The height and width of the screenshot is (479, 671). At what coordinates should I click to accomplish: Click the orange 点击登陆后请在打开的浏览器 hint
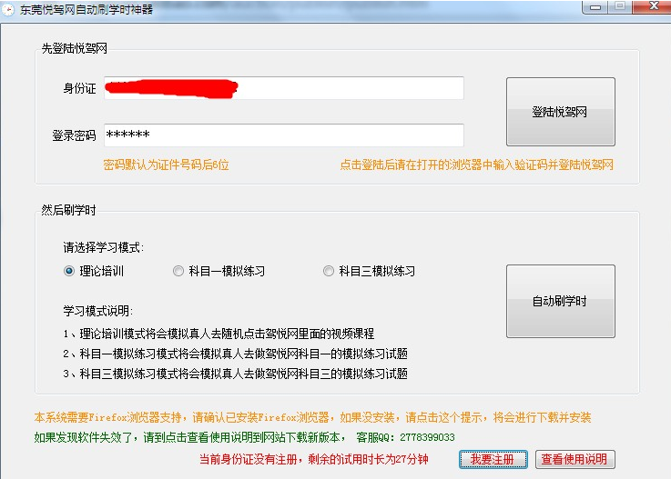point(477,165)
